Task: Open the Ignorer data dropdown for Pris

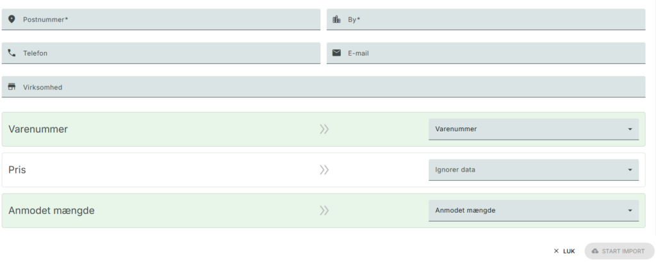Action: [534, 170]
